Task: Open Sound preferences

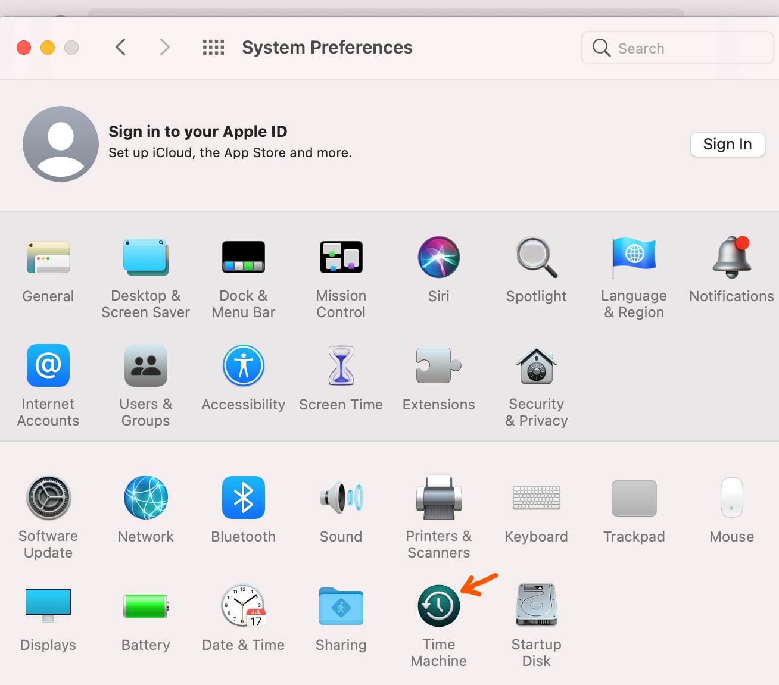Action: 341,498
